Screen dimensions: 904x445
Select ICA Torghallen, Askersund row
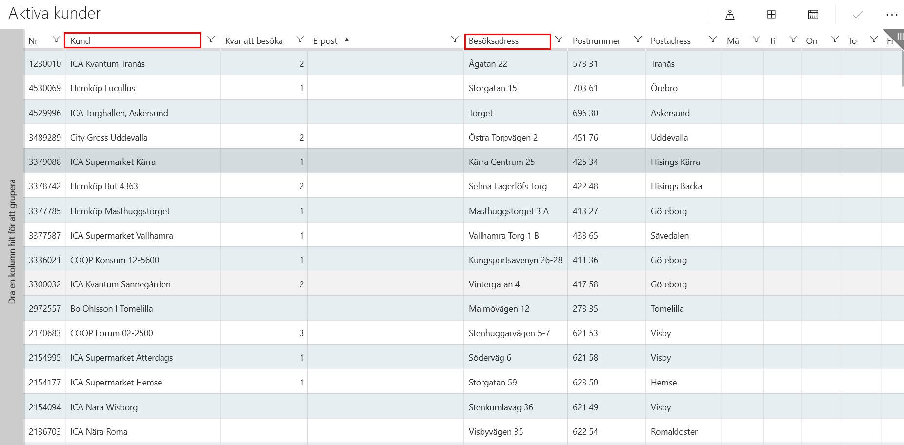463,113
